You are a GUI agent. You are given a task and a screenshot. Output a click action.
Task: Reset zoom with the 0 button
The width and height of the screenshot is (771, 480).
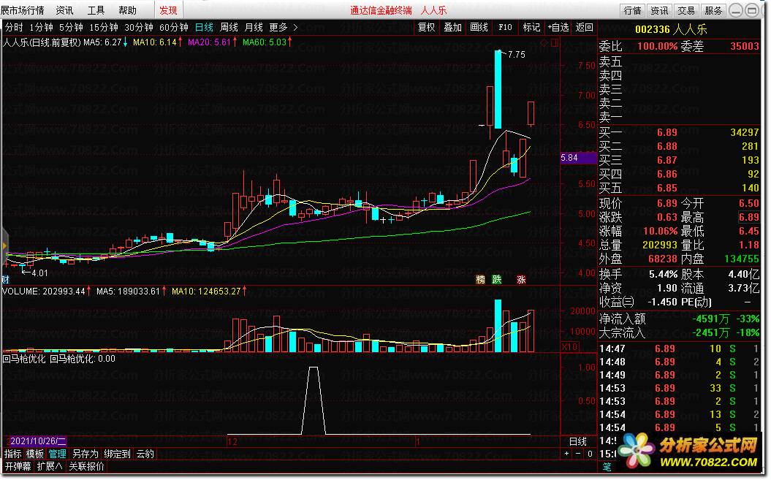[x=590, y=454]
